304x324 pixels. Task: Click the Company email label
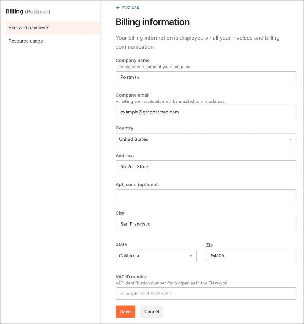pos(132,95)
